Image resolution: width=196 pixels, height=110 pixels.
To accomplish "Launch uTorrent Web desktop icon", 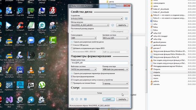I will click(x=42, y=87).
